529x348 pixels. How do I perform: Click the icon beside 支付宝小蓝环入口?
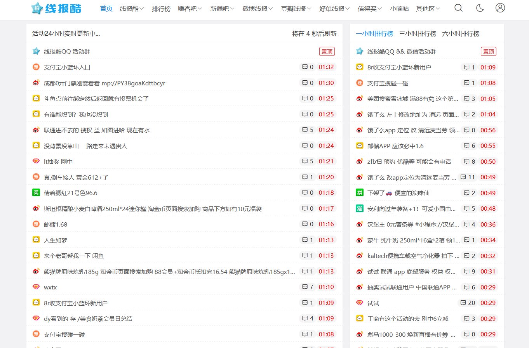pyautogui.click(x=36, y=67)
